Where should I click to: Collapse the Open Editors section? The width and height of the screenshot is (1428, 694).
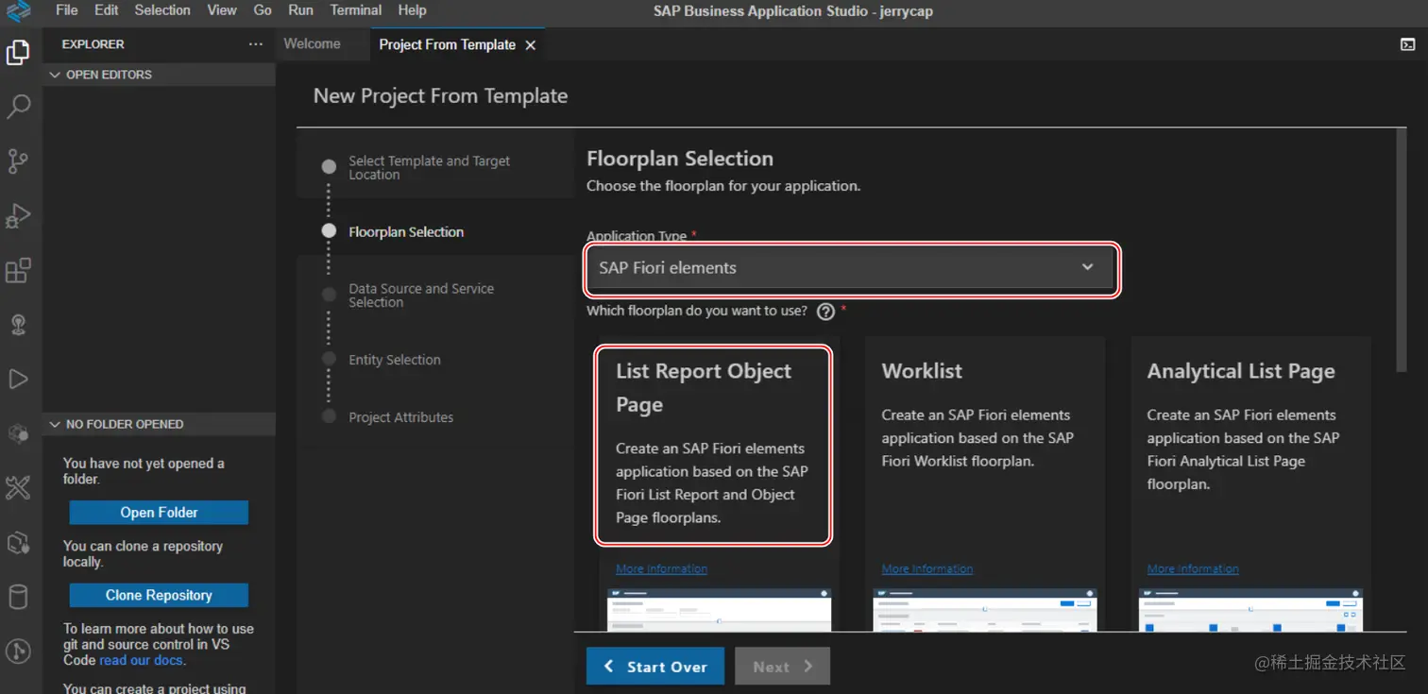pyautogui.click(x=159, y=75)
